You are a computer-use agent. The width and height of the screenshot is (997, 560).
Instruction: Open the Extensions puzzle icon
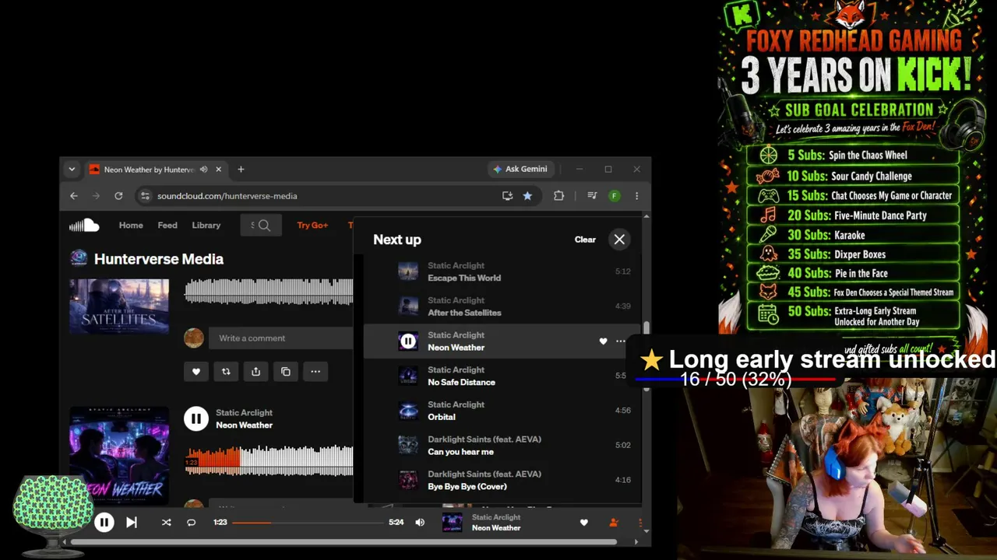pos(558,196)
